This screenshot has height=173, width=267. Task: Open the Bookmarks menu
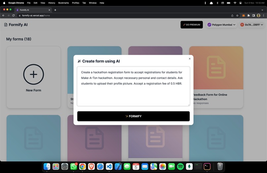click(64, 3)
